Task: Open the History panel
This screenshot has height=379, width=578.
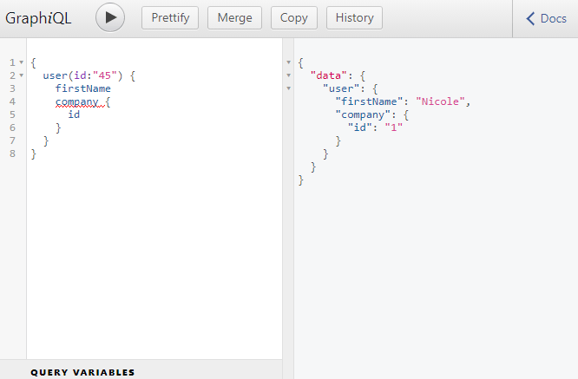Action: [354, 18]
